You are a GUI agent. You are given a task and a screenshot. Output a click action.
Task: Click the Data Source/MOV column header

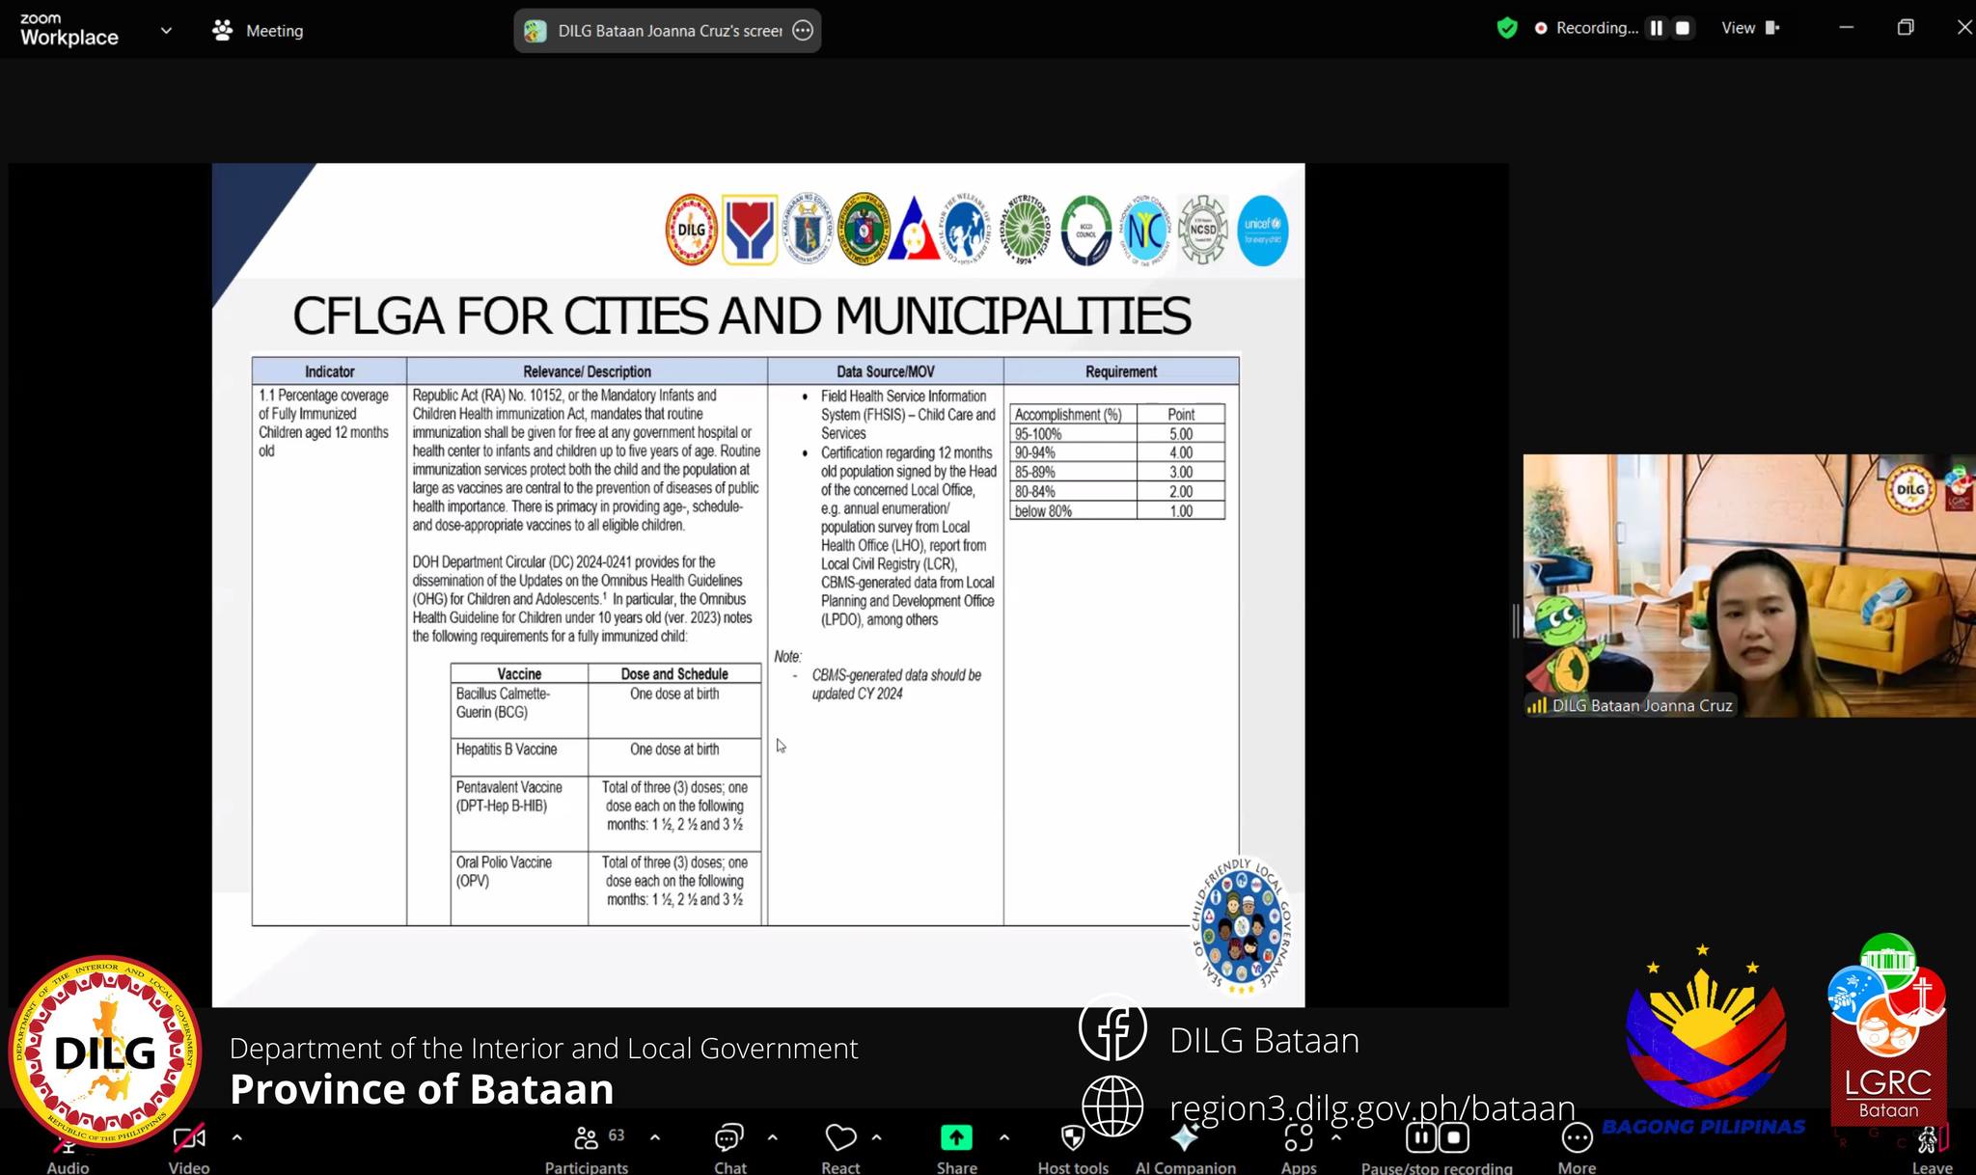[x=886, y=371]
